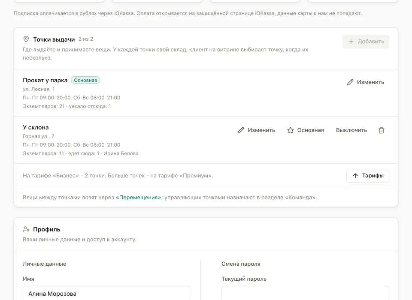Image resolution: width=412 pixels, height=300 pixels.
Task: Follow the «Перемещения» link
Action: point(139,198)
